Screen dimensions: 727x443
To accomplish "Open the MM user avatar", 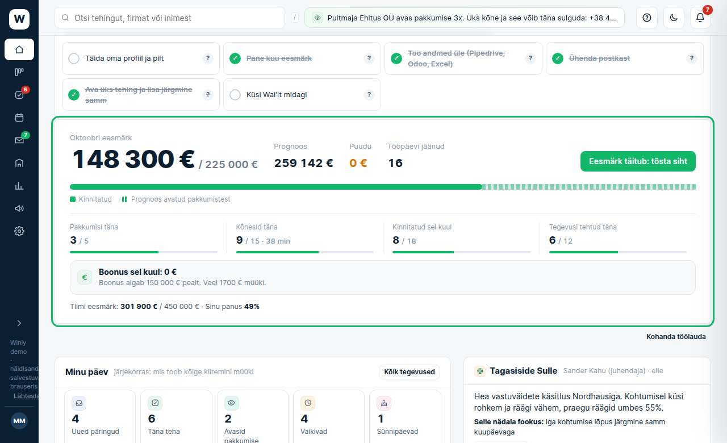I will (19, 421).
